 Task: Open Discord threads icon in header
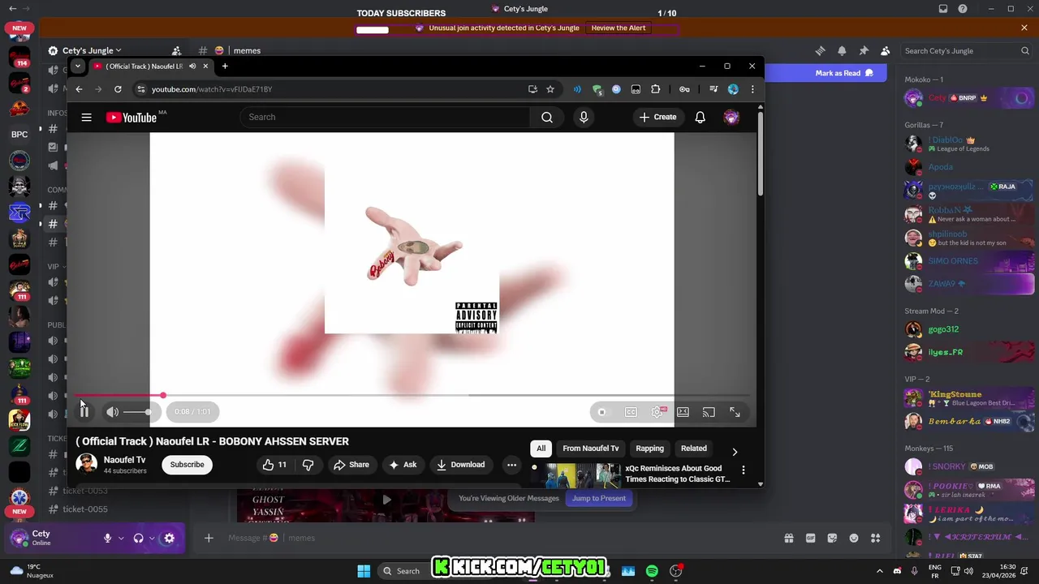(820, 50)
